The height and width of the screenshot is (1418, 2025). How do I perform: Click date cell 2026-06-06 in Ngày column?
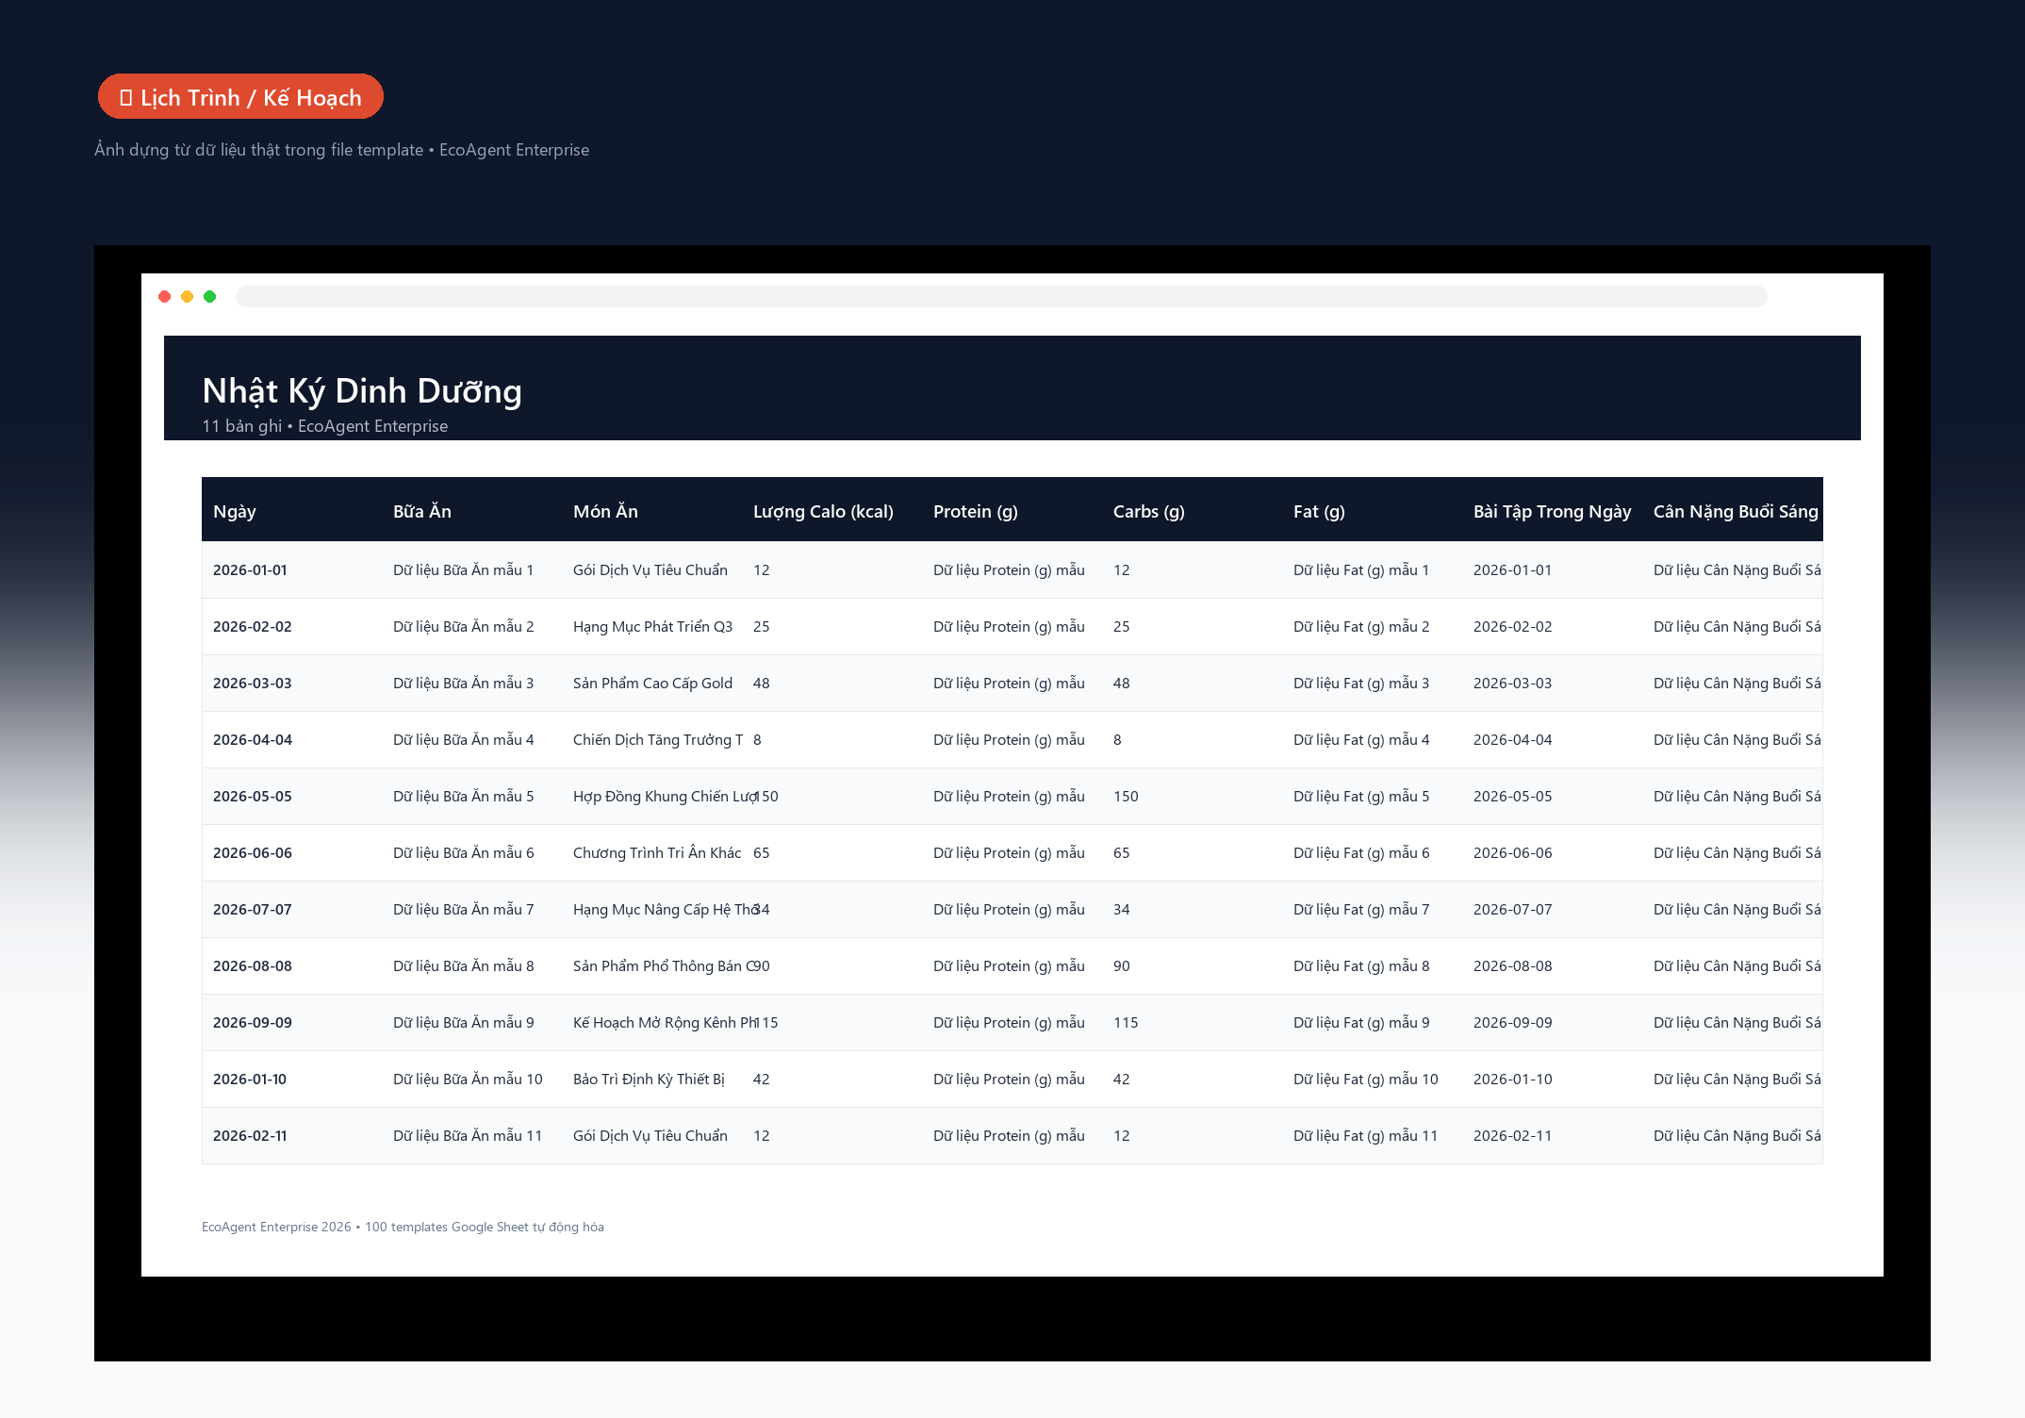(x=253, y=853)
